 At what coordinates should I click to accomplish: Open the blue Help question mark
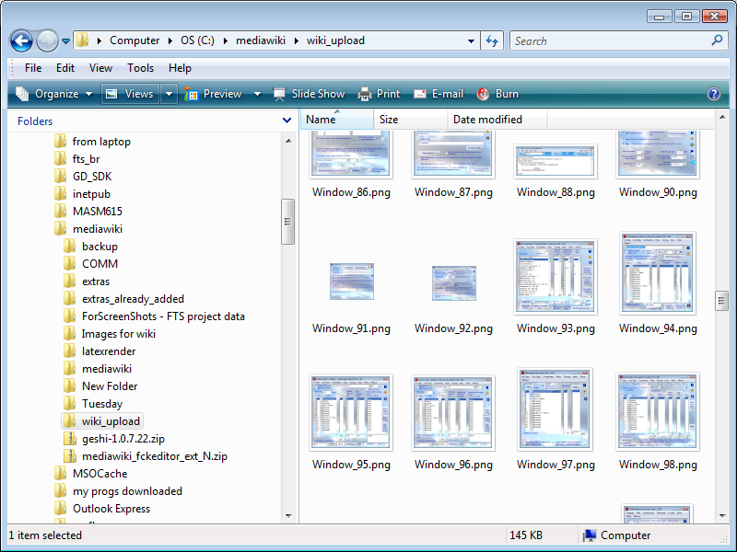pyautogui.click(x=713, y=94)
